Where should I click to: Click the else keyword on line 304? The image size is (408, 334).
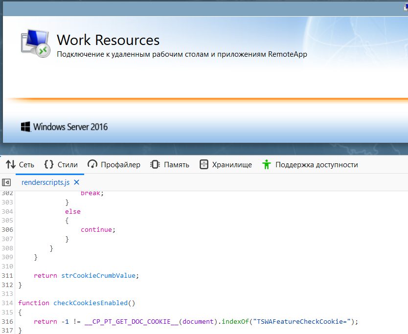73,211
